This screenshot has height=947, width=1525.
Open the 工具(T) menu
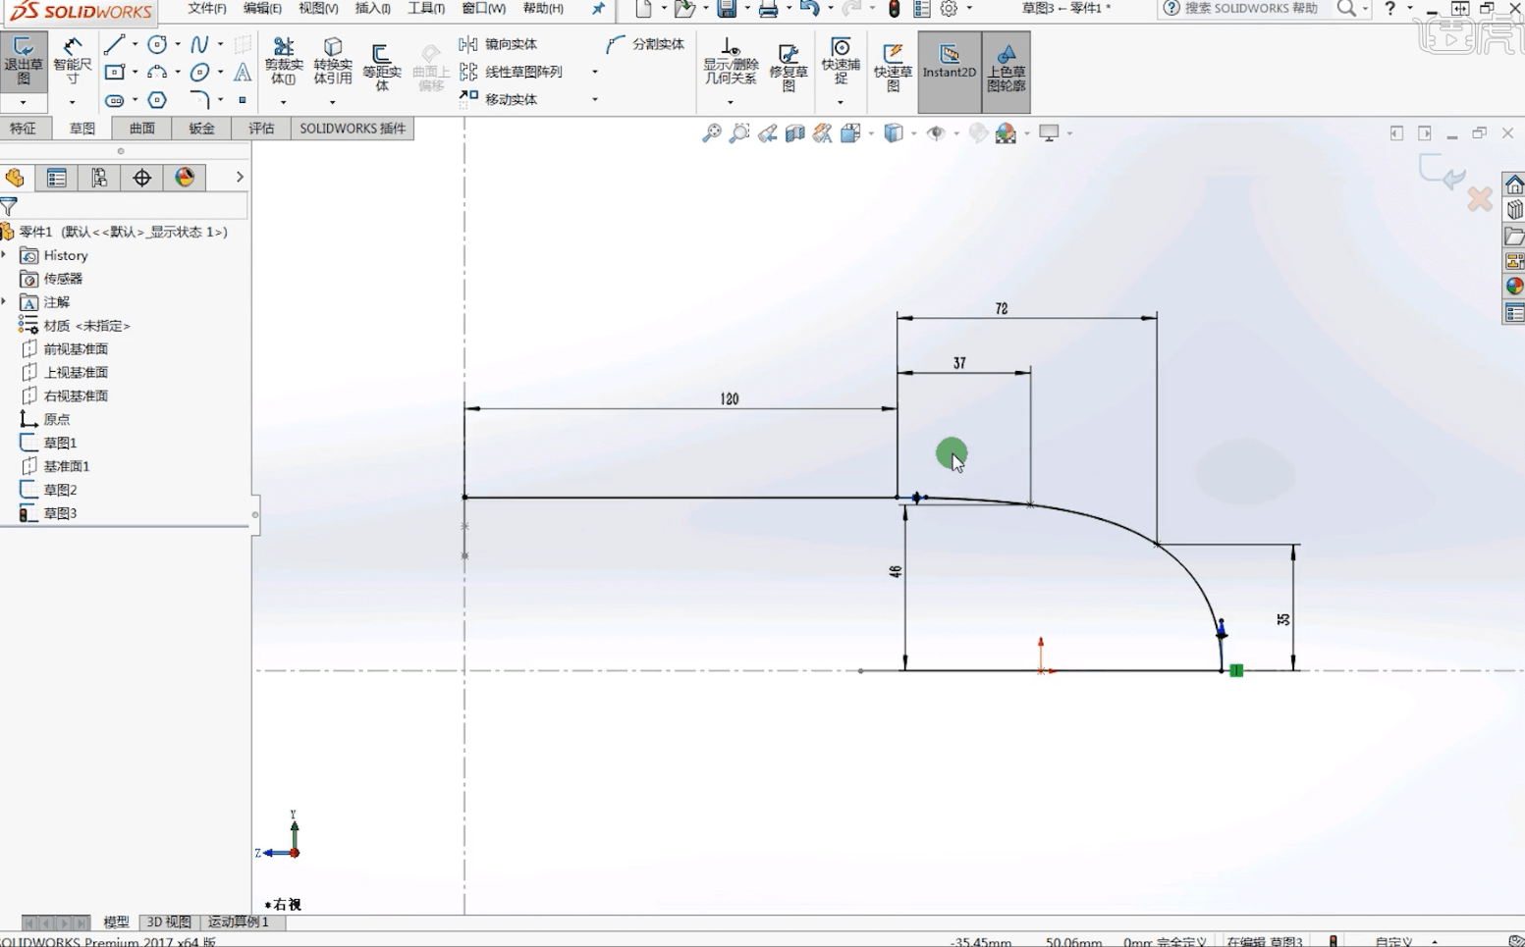tap(426, 9)
